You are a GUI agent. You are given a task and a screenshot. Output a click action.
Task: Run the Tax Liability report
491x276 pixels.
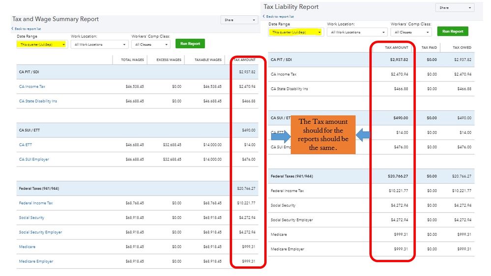click(x=453, y=31)
